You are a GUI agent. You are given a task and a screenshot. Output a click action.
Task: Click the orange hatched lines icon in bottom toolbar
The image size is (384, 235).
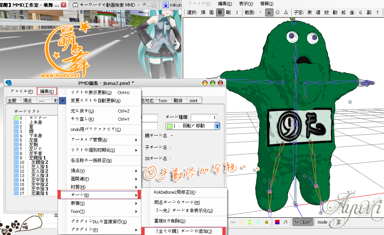(x=241, y=222)
